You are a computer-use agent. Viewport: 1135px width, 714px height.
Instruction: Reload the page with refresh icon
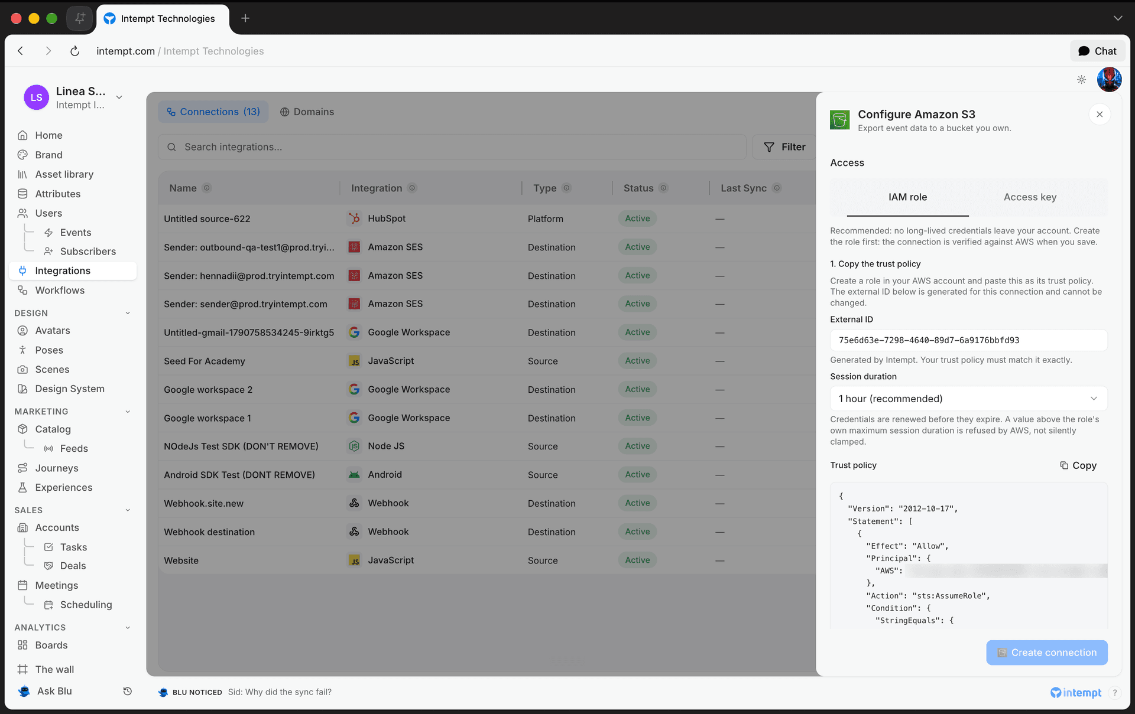[74, 51]
